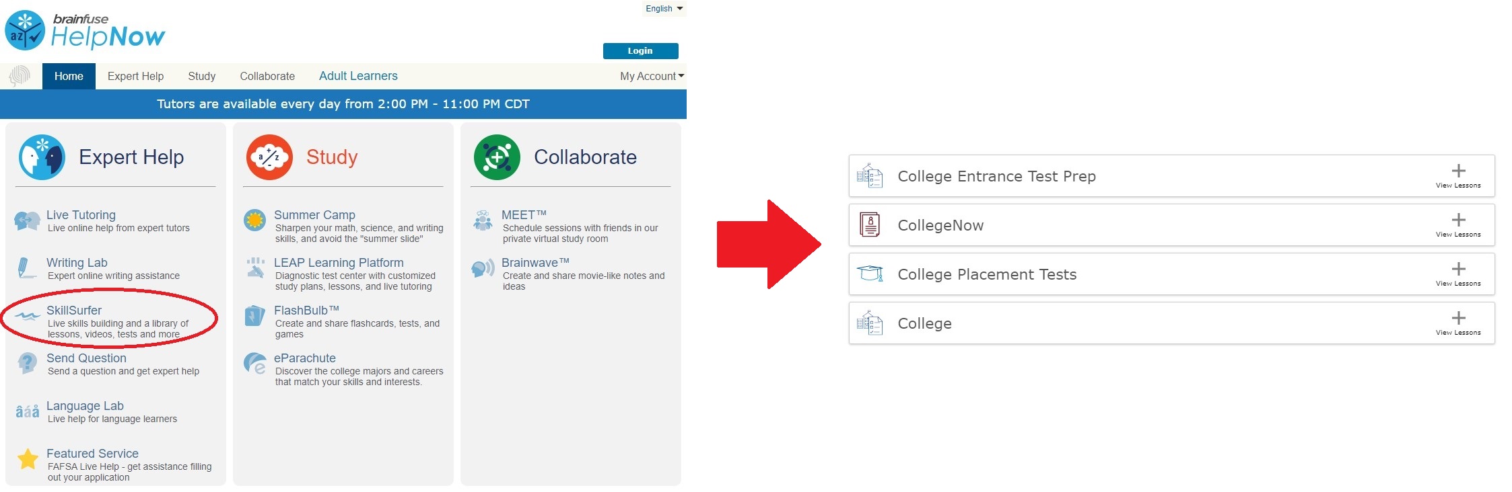
Task: Open the LEAP Learning Platform link
Action: point(339,263)
